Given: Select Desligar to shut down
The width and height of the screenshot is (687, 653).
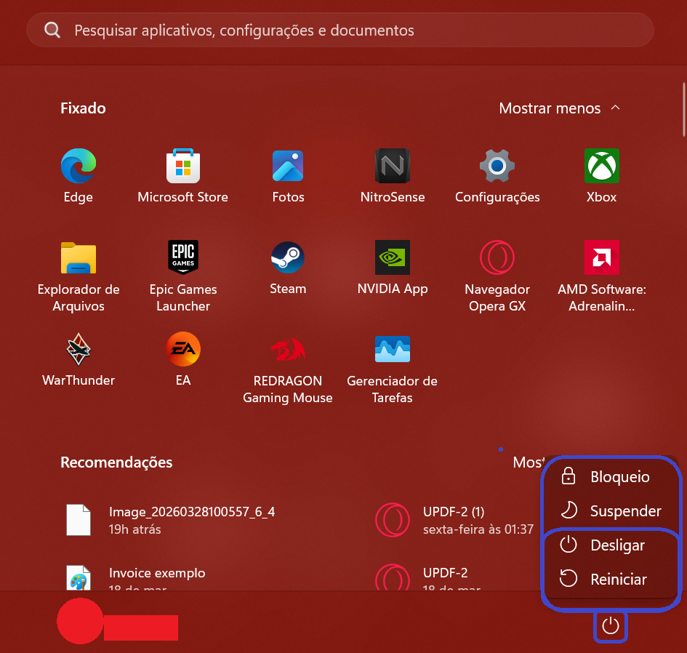Looking at the screenshot, I should point(611,545).
